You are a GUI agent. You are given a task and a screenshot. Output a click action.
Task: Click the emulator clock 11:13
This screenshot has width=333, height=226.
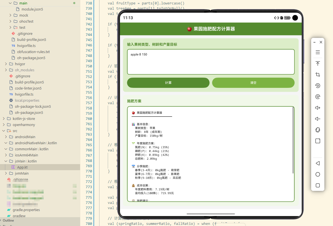point(128,18)
